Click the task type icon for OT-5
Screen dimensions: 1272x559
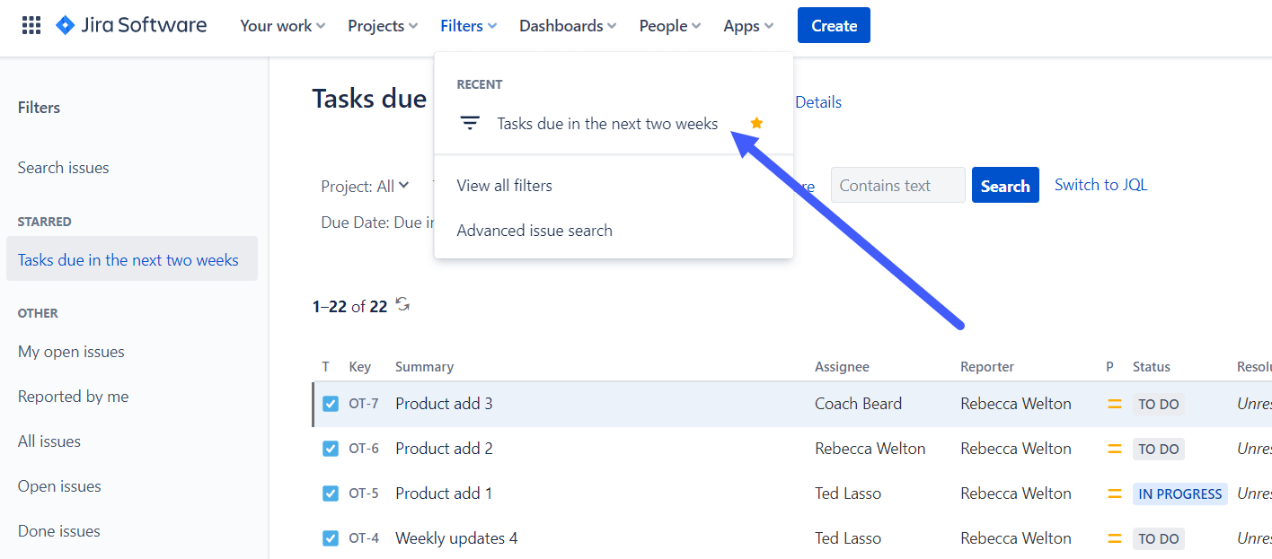click(x=331, y=493)
